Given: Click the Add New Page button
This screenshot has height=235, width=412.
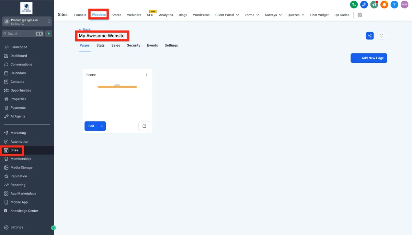Looking at the screenshot, I should coord(369,58).
